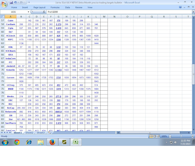Image resolution: width=195 pixels, height=166 pixels.
Task: Select the Cairn cell
Action: coord(10,20)
